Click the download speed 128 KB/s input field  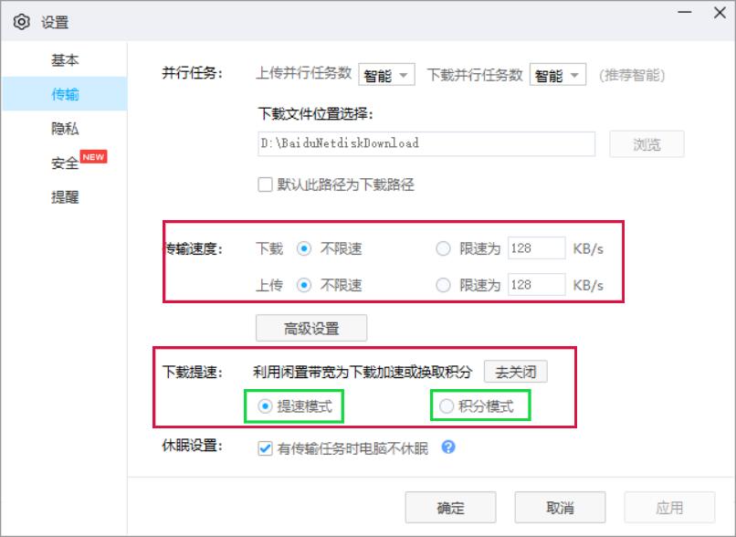pyautogui.click(x=536, y=247)
